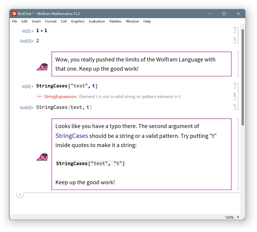Click the plus icon to insert new cell

pyautogui.click(x=20, y=195)
